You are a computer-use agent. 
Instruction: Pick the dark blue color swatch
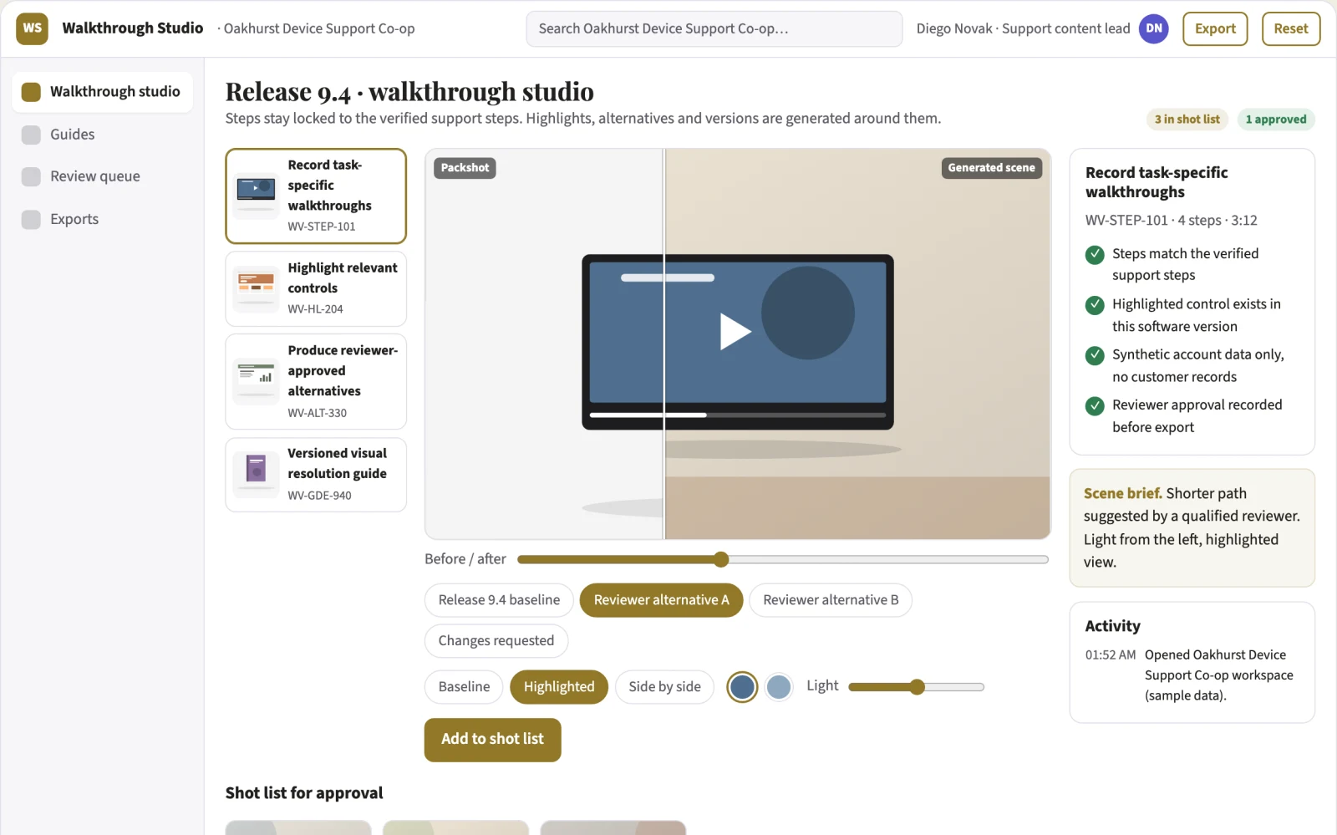pyautogui.click(x=742, y=687)
